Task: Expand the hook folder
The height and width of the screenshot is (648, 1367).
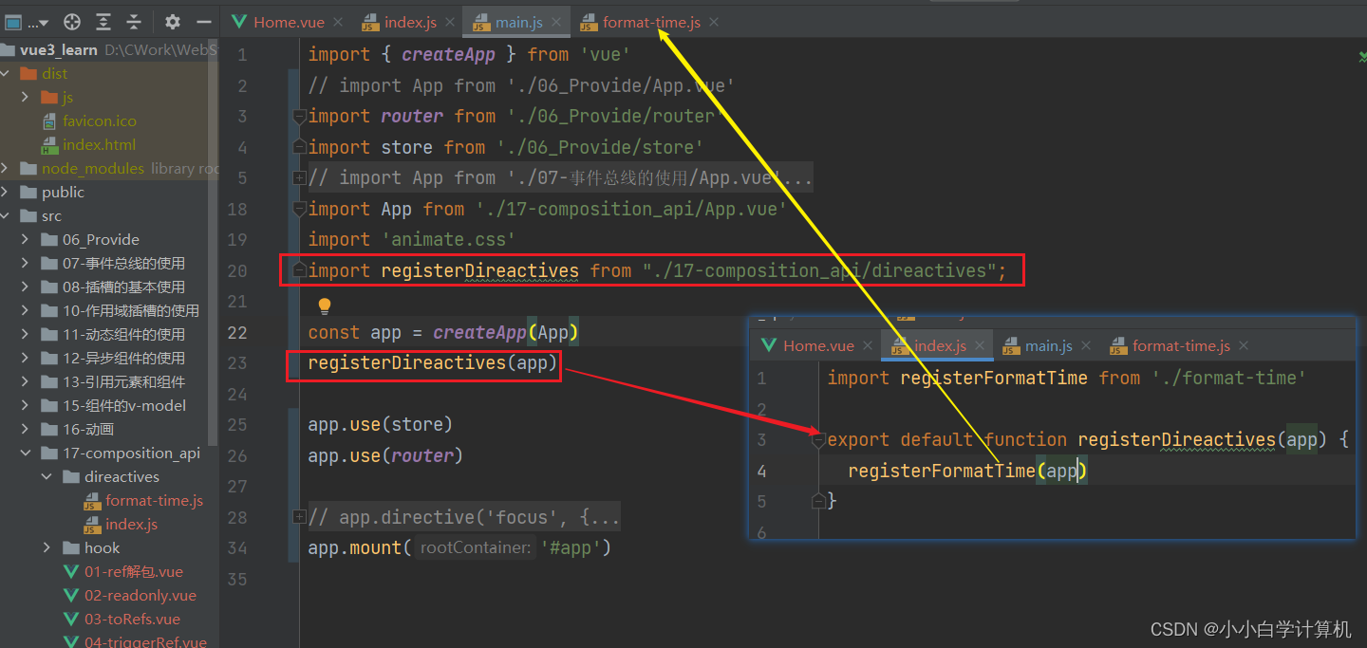Action: tap(47, 548)
